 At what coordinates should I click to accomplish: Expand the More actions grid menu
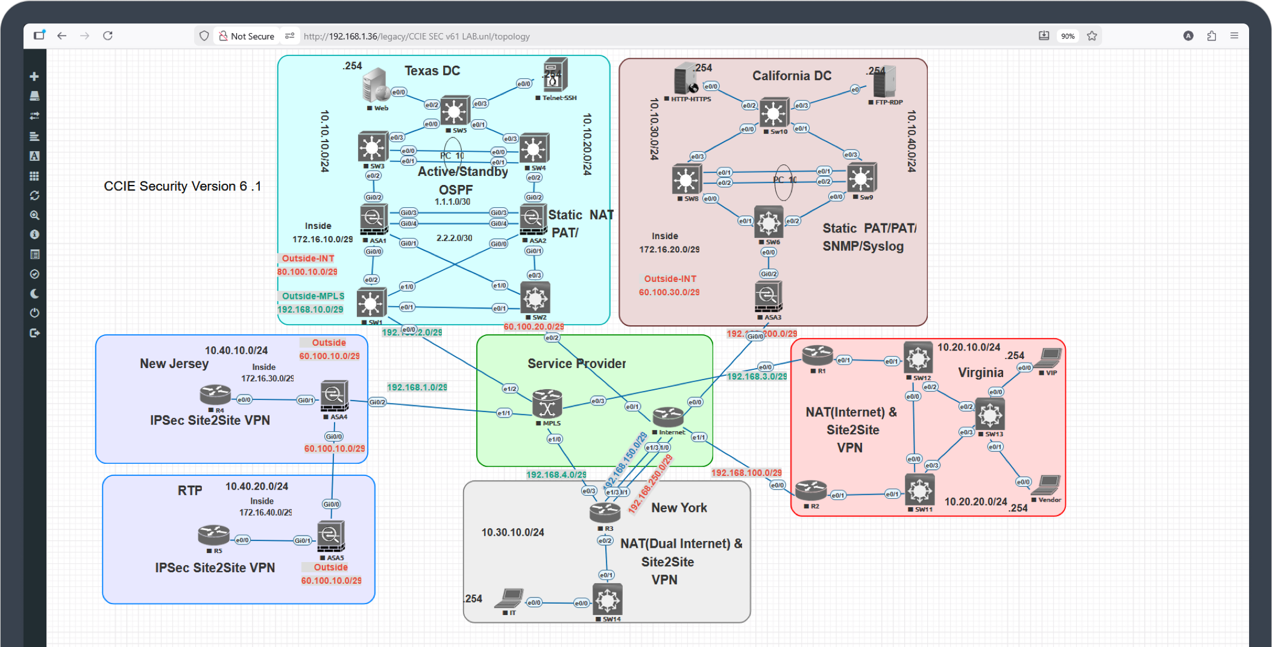click(34, 176)
